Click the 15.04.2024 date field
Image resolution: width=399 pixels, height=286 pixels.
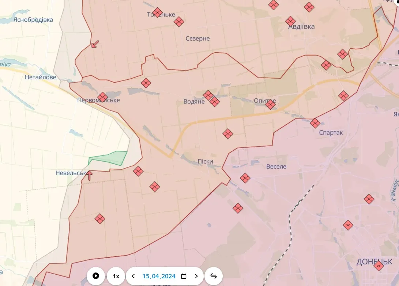point(159,276)
